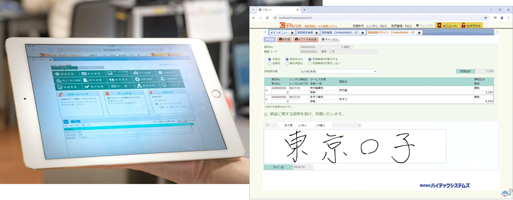Bookmark the page with the star icon
The image size is (513, 200).
[x=486, y=18]
